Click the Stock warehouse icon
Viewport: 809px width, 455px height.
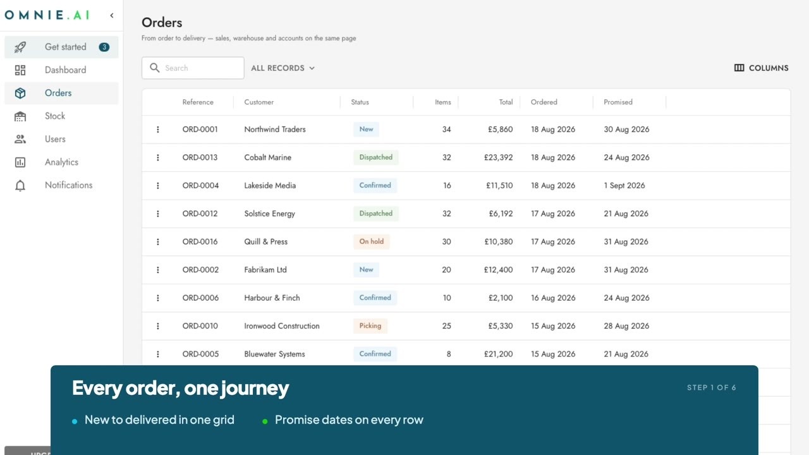(x=20, y=116)
